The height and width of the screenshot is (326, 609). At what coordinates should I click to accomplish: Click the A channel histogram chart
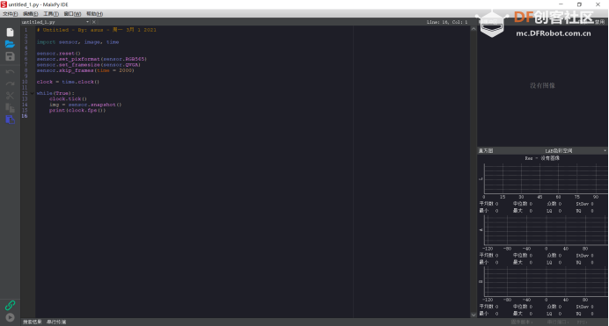[x=546, y=230]
